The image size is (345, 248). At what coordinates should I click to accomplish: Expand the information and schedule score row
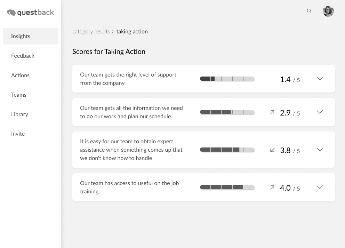(x=320, y=112)
